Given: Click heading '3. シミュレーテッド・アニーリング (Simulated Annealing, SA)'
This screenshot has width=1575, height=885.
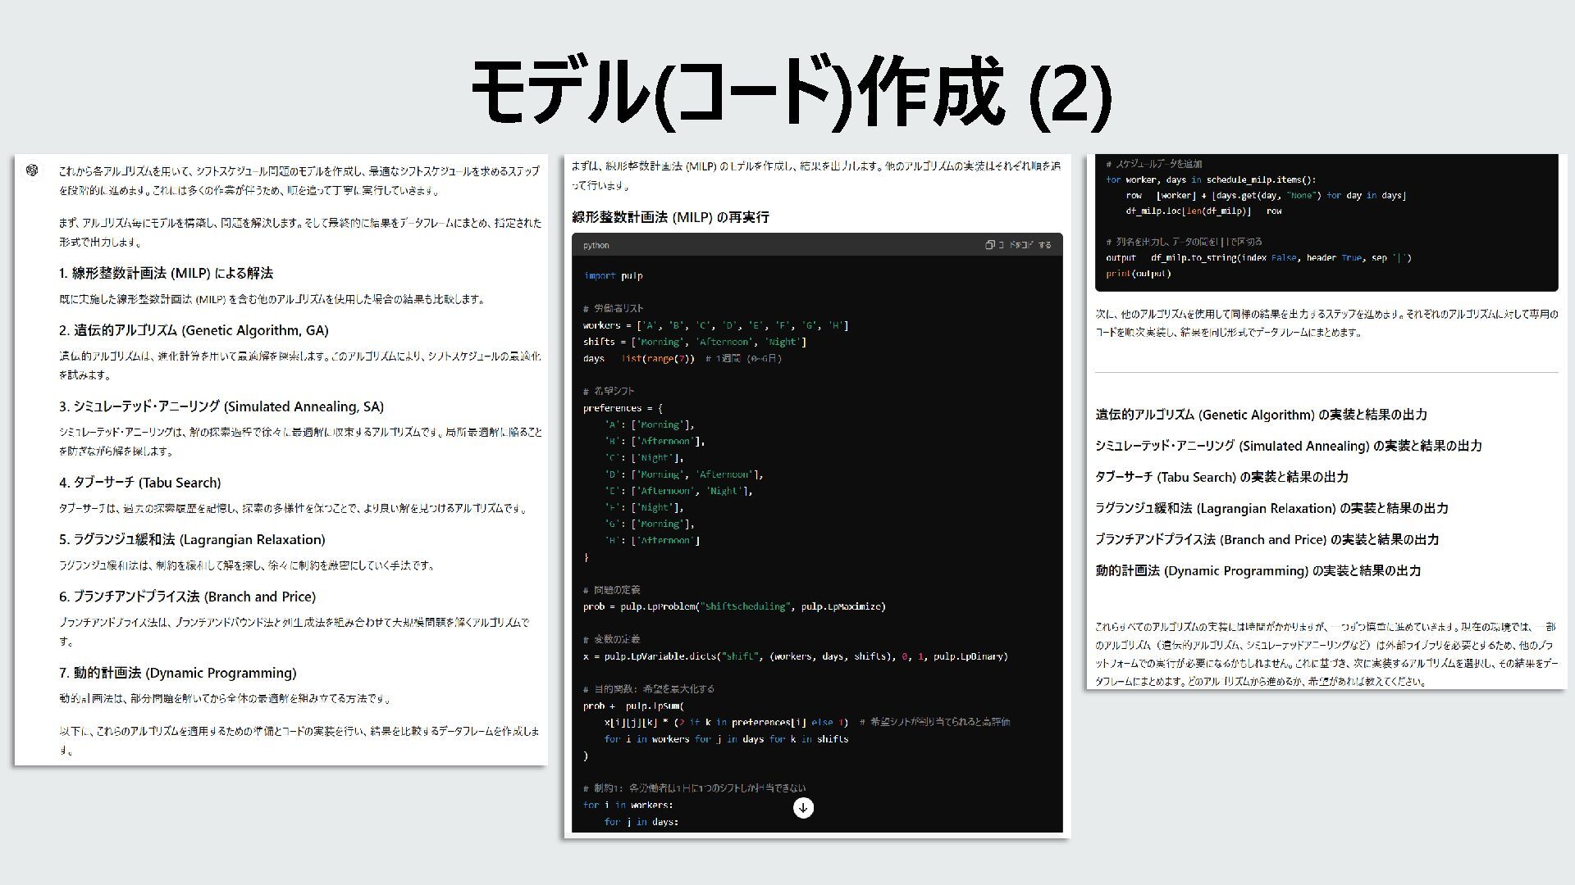Looking at the screenshot, I should [x=221, y=407].
